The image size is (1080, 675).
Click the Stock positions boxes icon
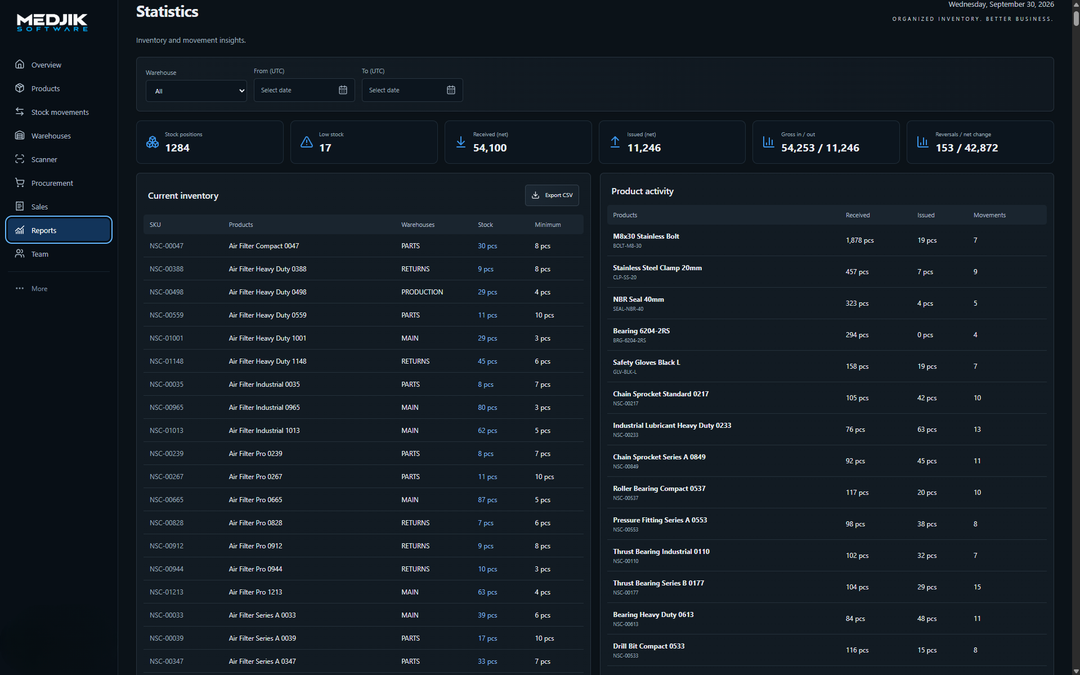point(153,142)
